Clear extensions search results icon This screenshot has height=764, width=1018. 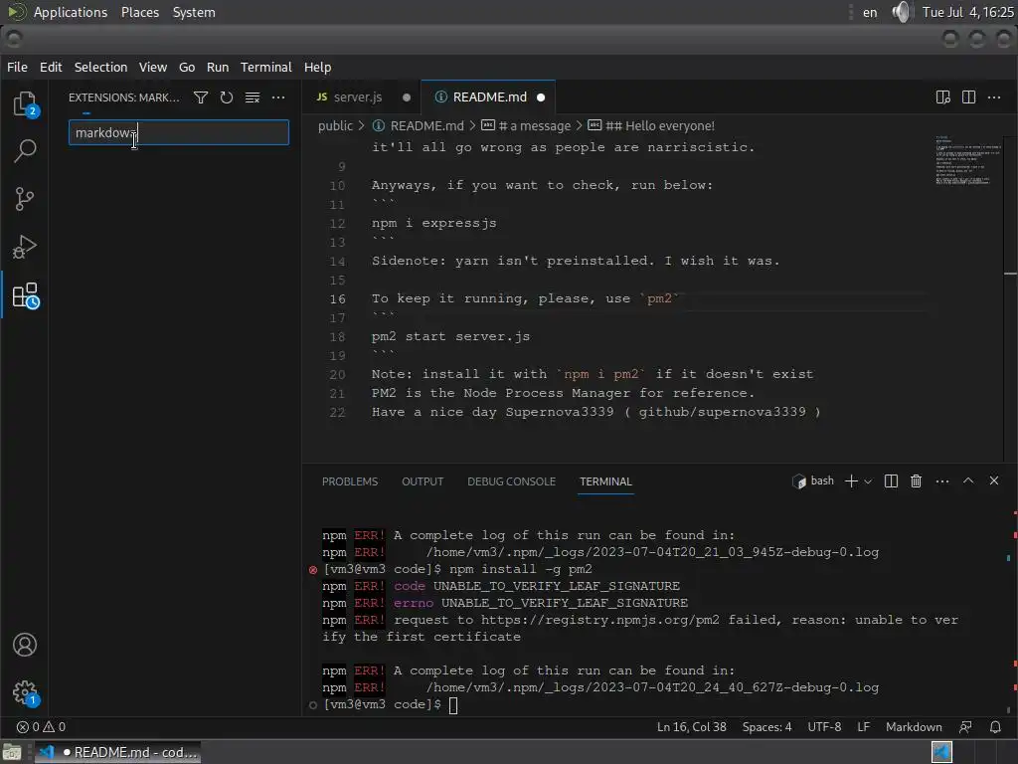(x=252, y=97)
